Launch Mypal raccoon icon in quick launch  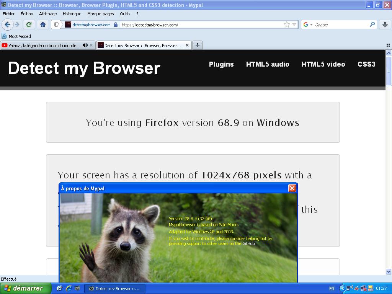[77, 288]
